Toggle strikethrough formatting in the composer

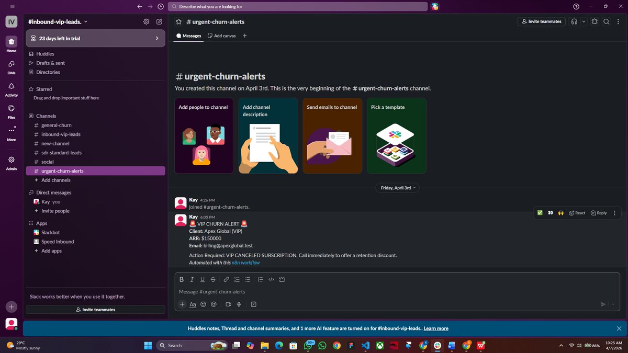(x=213, y=279)
